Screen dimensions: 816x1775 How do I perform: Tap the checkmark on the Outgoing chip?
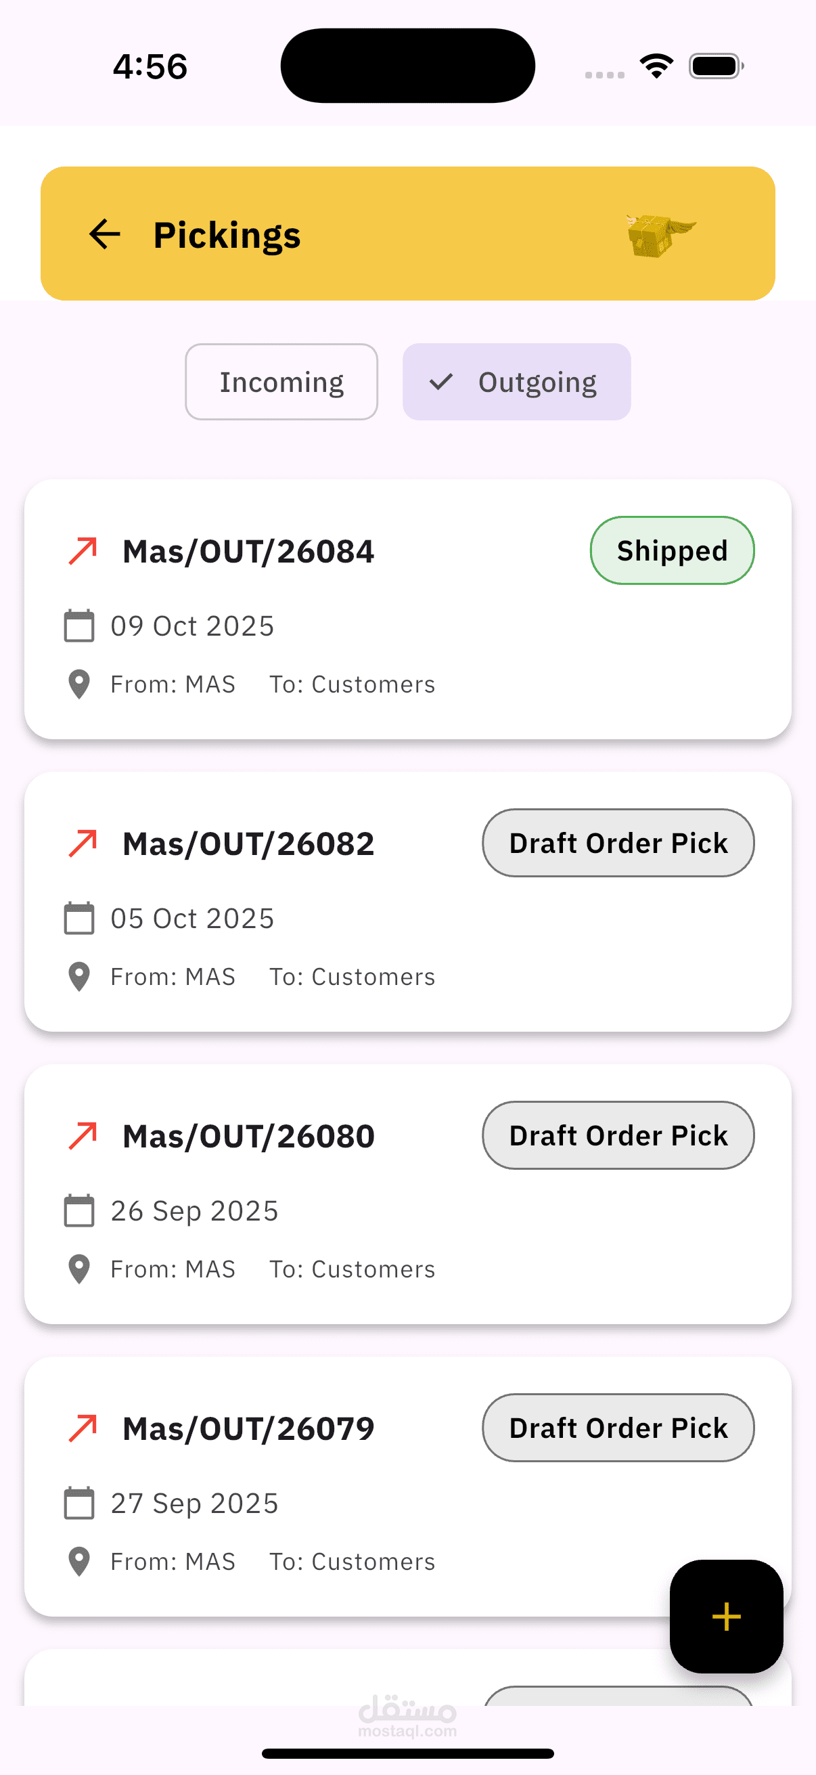tap(440, 382)
